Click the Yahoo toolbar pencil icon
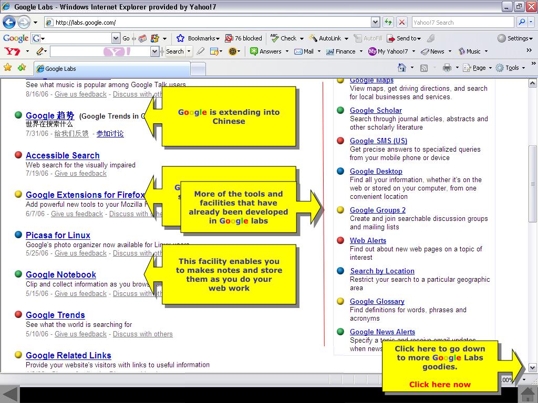Viewport: 538px width, 403px height. click(40, 51)
